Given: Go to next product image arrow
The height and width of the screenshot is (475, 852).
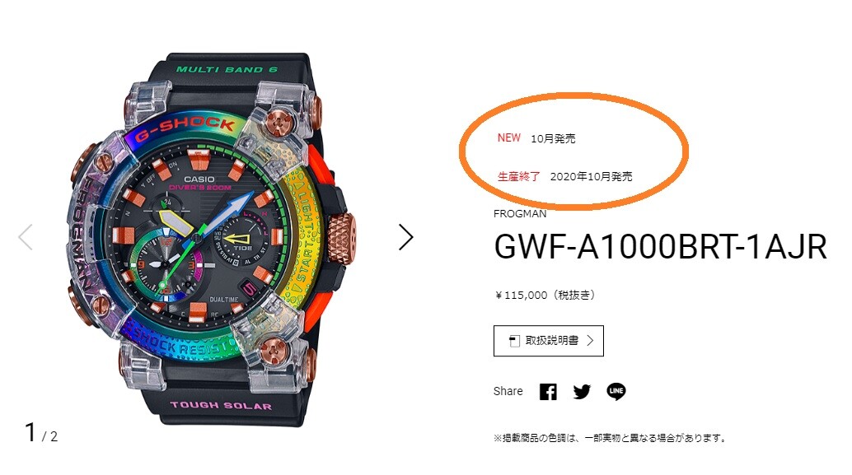Looking at the screenshot, I should coord(406,237).
